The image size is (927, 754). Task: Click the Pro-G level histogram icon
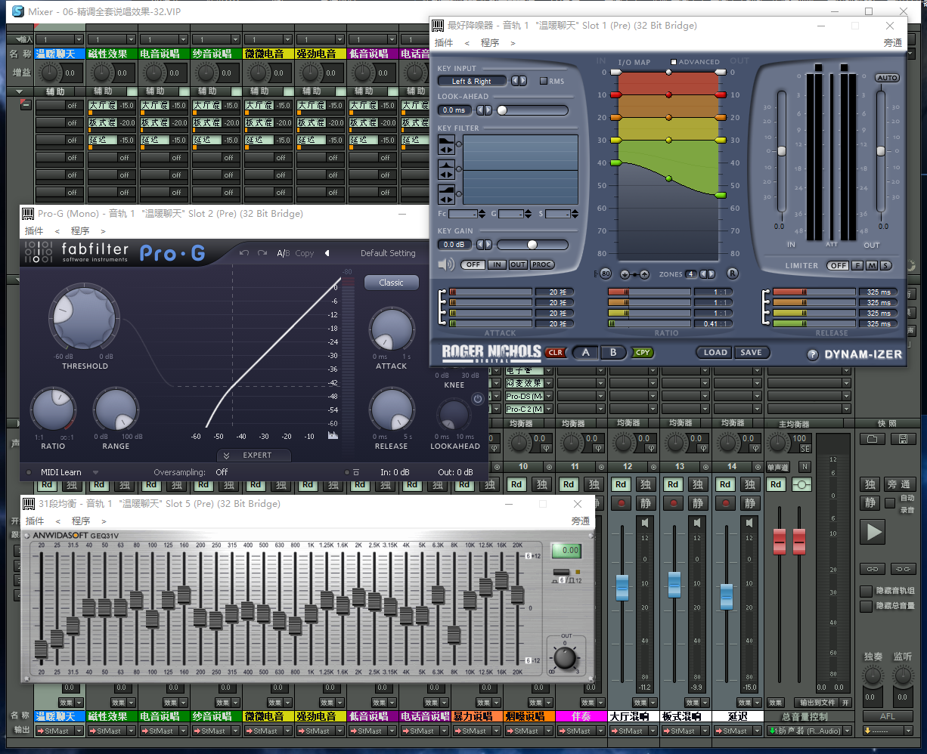pyautogui.click(x=333, y=436)
